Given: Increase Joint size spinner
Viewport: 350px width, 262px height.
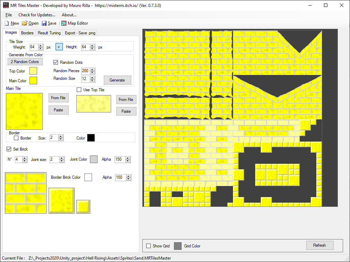Looking at the screenshot, I should coord(62,158).
